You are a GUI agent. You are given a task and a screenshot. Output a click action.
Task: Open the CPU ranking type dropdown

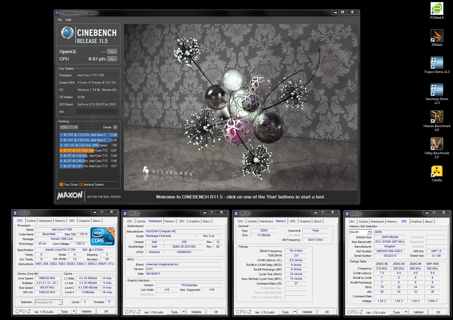[x=69, y=127]
